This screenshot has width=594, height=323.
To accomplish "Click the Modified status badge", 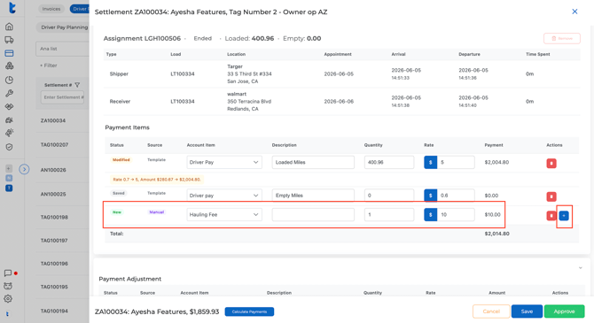I will click(121, 160).
